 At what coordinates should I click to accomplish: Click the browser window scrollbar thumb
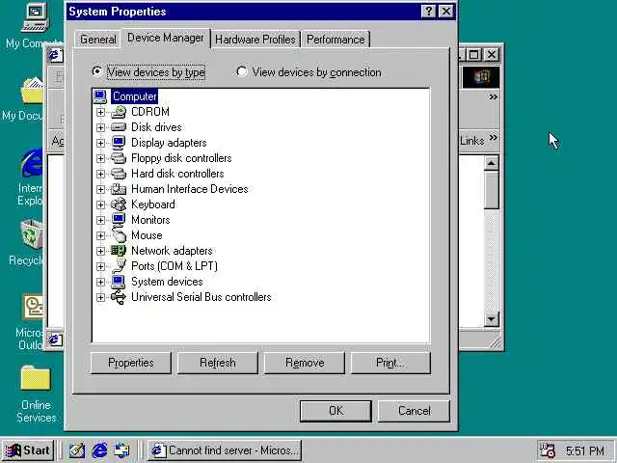pyautogui.click(x=491, y=190)
